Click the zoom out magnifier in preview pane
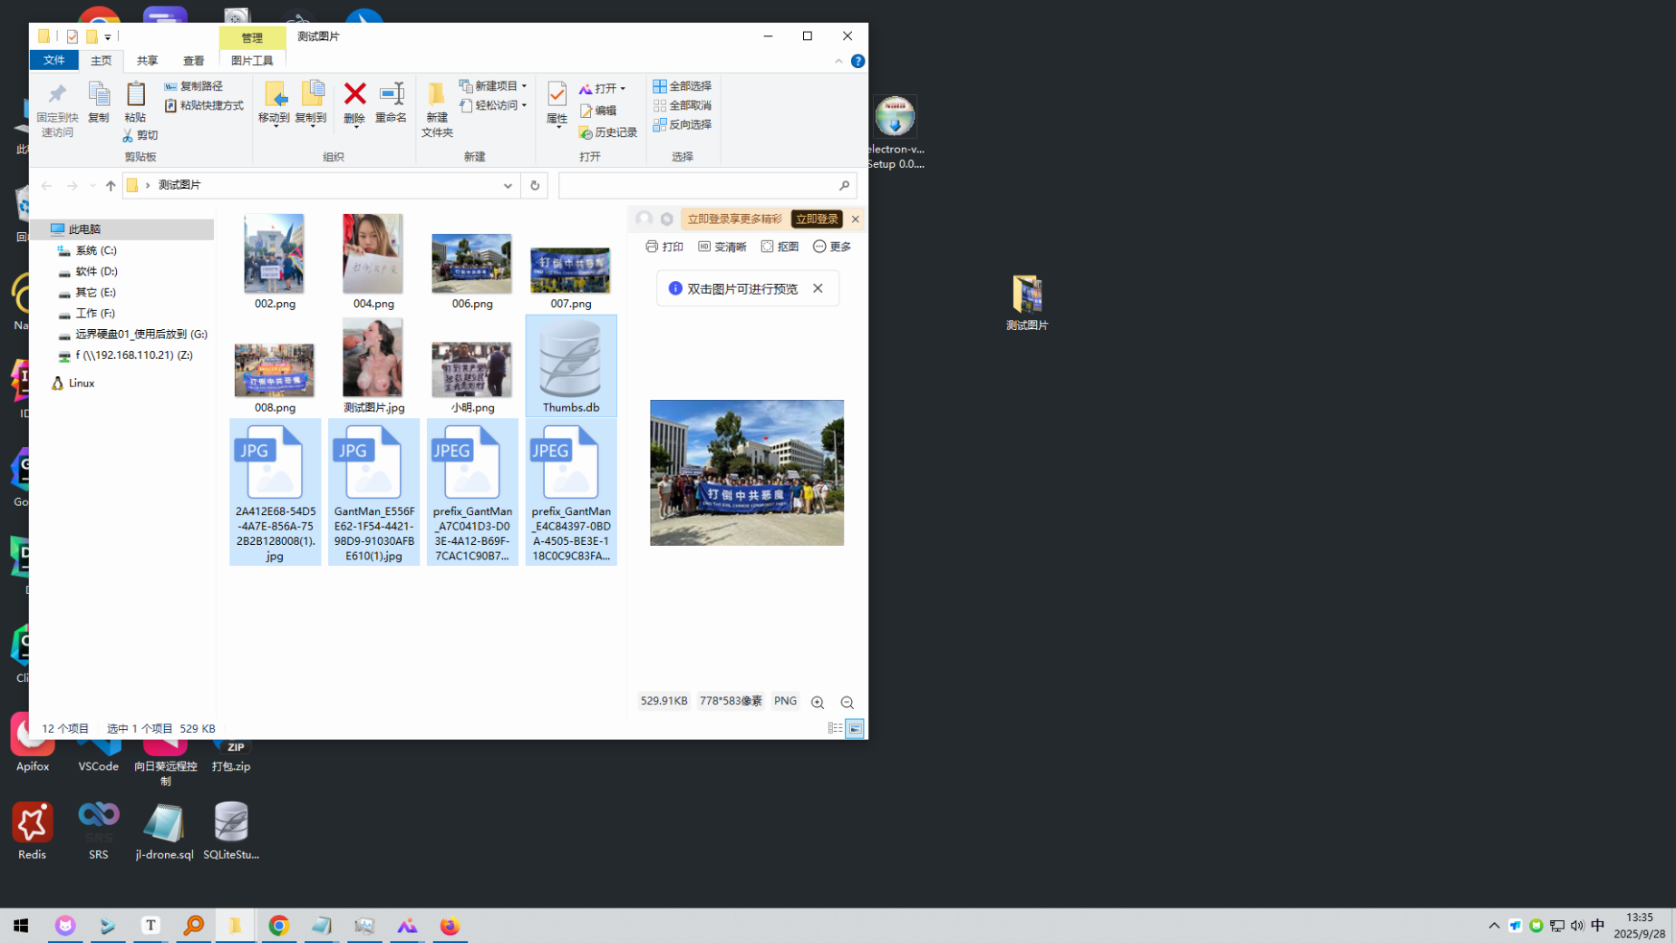Image resolution: width=1676 pixels, height=943 pixels. point(848,703)
